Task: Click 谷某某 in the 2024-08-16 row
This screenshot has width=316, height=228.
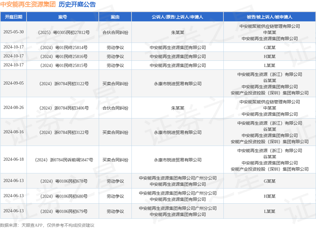Action: tap(270, 129)
